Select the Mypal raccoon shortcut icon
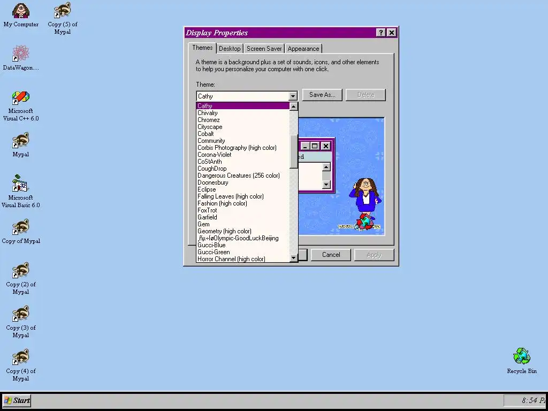This screenshot has width=548, height=411. pyautogui.click(x=21, y=144)
